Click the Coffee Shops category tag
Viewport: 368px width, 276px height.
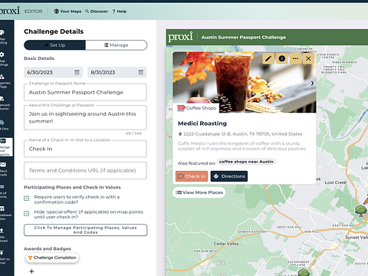click(197, 108)
